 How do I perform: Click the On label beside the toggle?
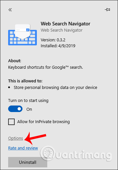pyautogui.click(x=29, y=109)
